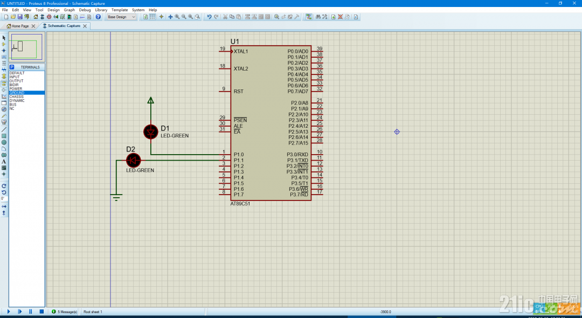Click the horizontal flip (X-mirror) icon
Viewport: 582px width, 318px height.
(4, 206)
